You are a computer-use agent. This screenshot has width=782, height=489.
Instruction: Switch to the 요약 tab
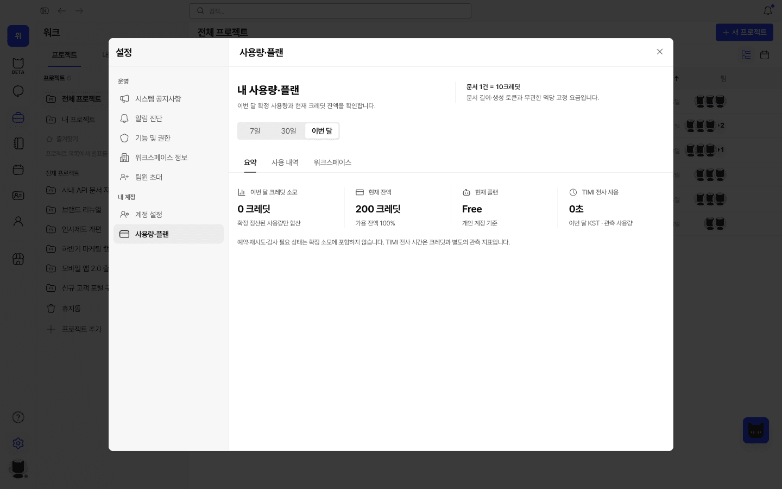[250, 162]
